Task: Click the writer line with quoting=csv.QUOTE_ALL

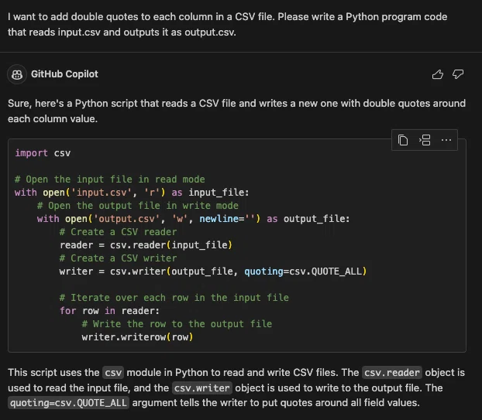Action: [213, 271]
